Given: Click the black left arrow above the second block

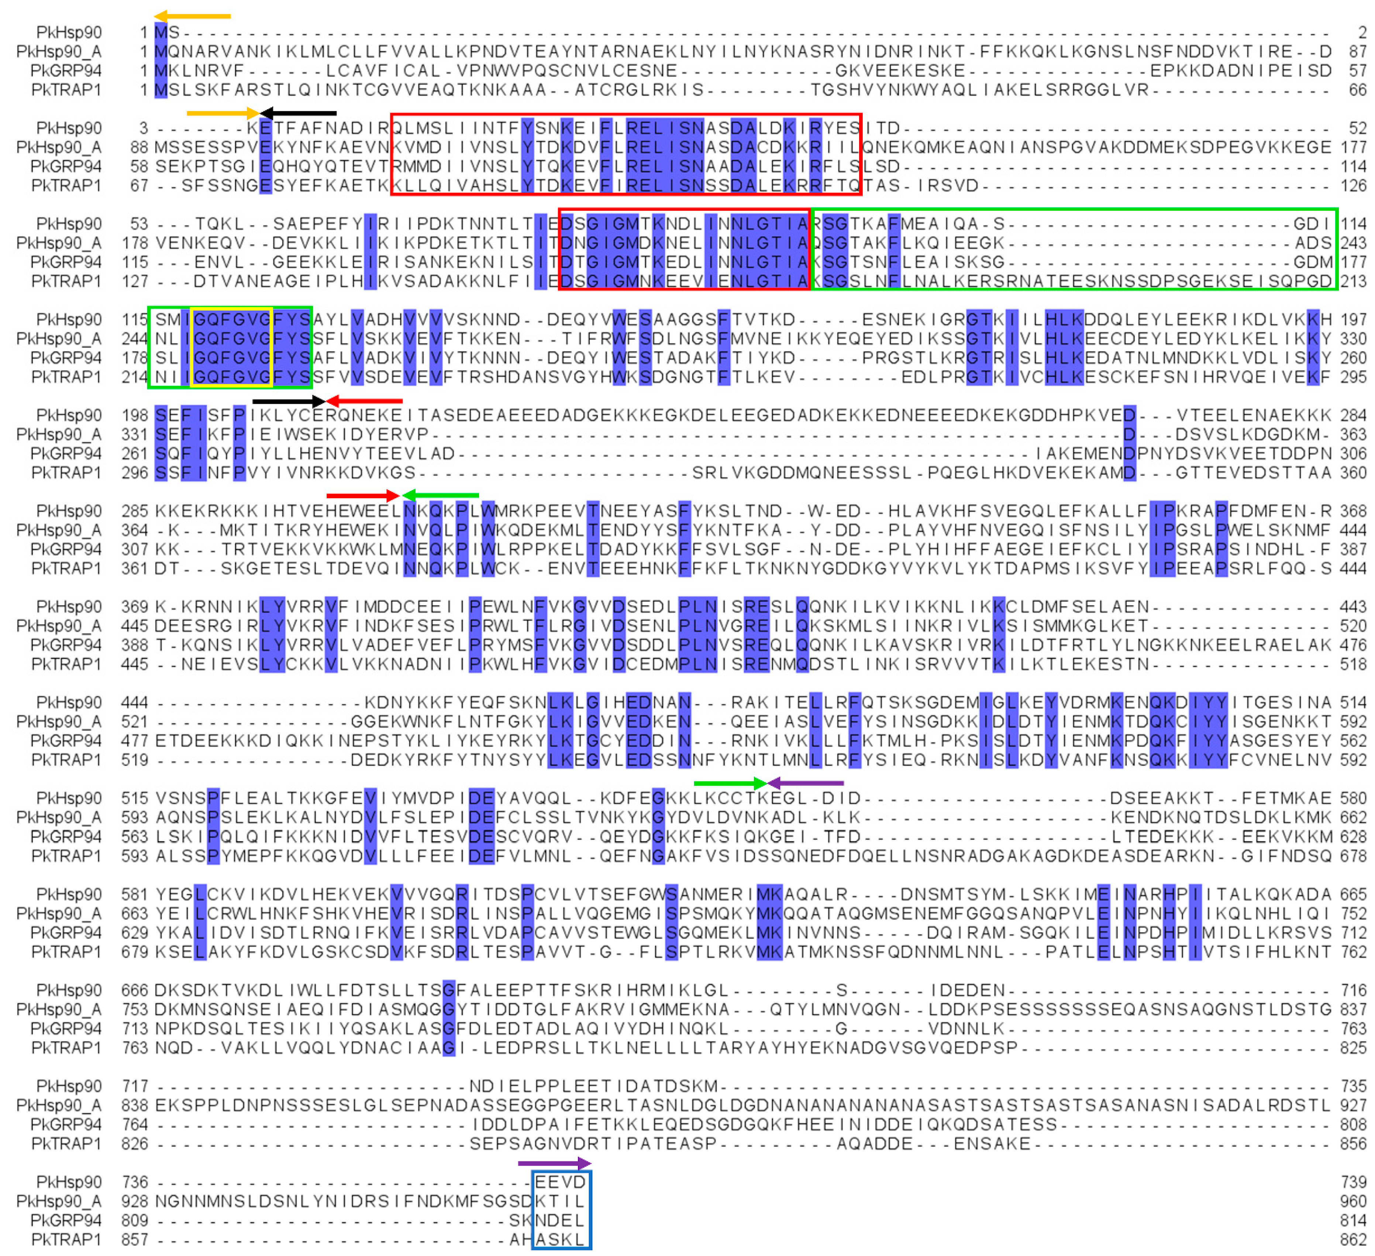Looking at the screenshot, I should coord(299,113).
